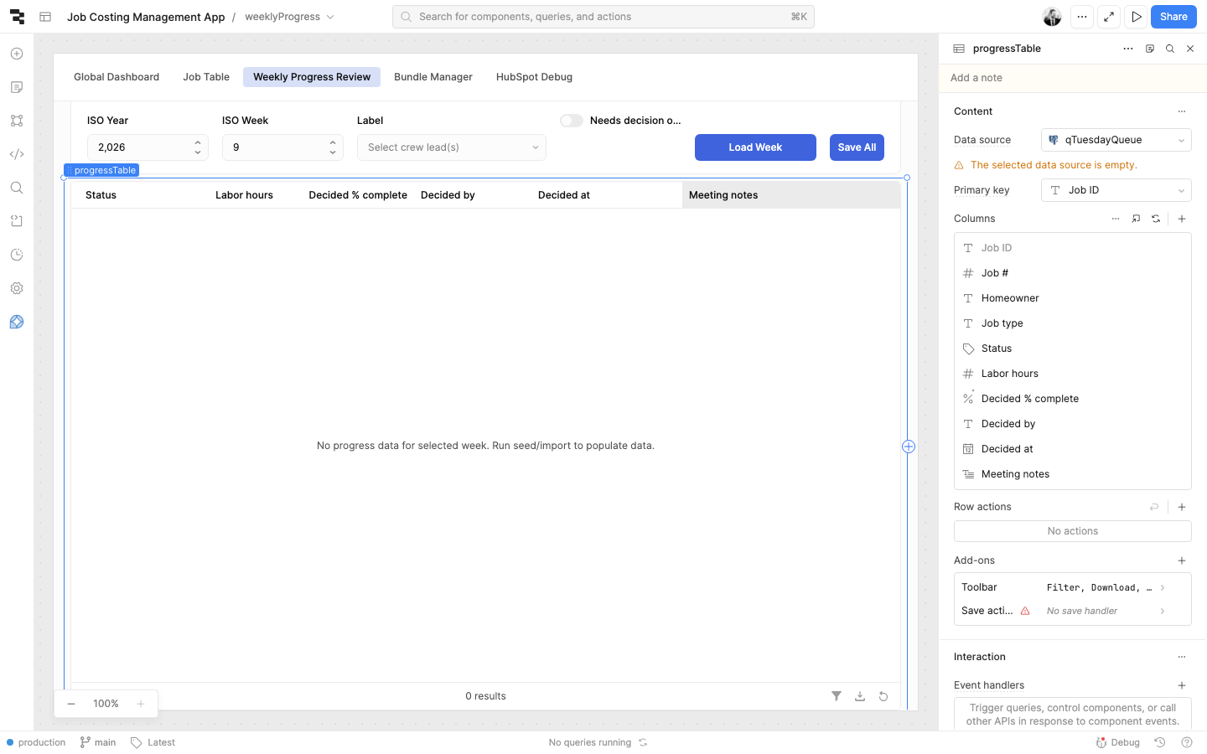Open the code editor icon in left sidebar
The width and height of the screenshot is (1207, 754).
(17, 154)
